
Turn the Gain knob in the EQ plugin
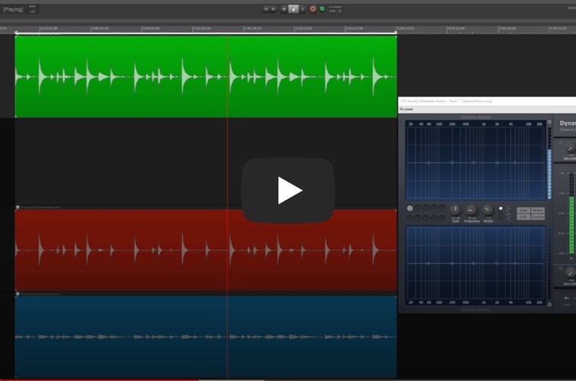pos(455,210)
